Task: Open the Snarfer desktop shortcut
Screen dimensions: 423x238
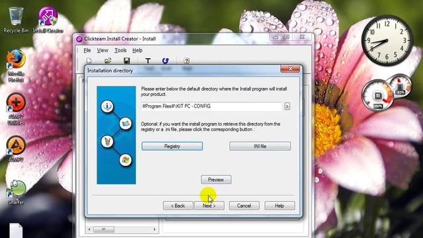Action: tap(16, 192)
